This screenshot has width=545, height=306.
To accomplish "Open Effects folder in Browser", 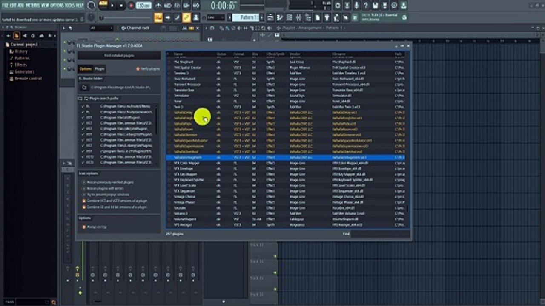I will pyautogui.click(x=20, y=65).
